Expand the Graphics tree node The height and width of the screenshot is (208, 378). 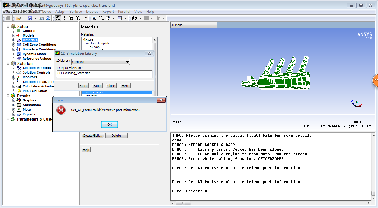(x=13, y=100)
